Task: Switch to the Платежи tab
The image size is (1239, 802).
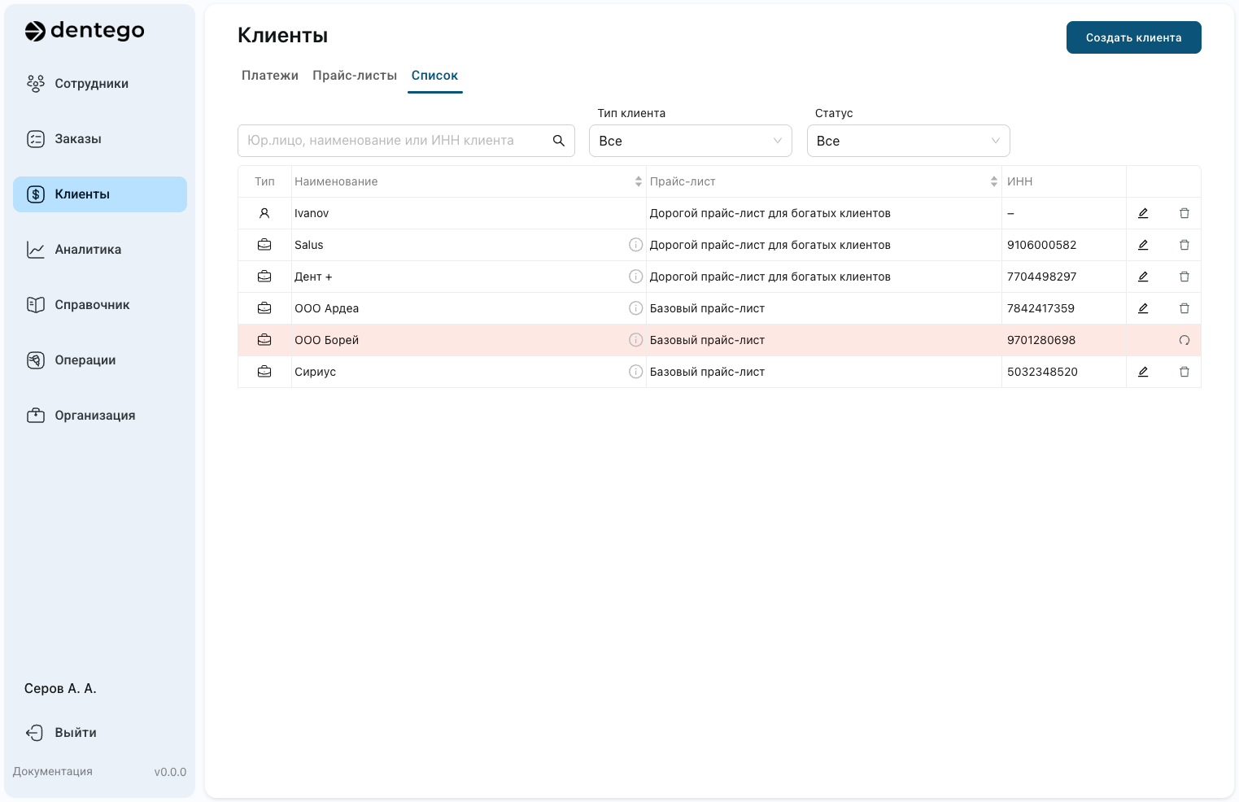Action: (270, 76)
